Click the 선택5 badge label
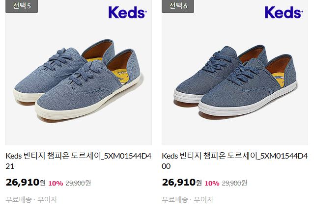This screenshot has width=314, height=216. (22, 6)
